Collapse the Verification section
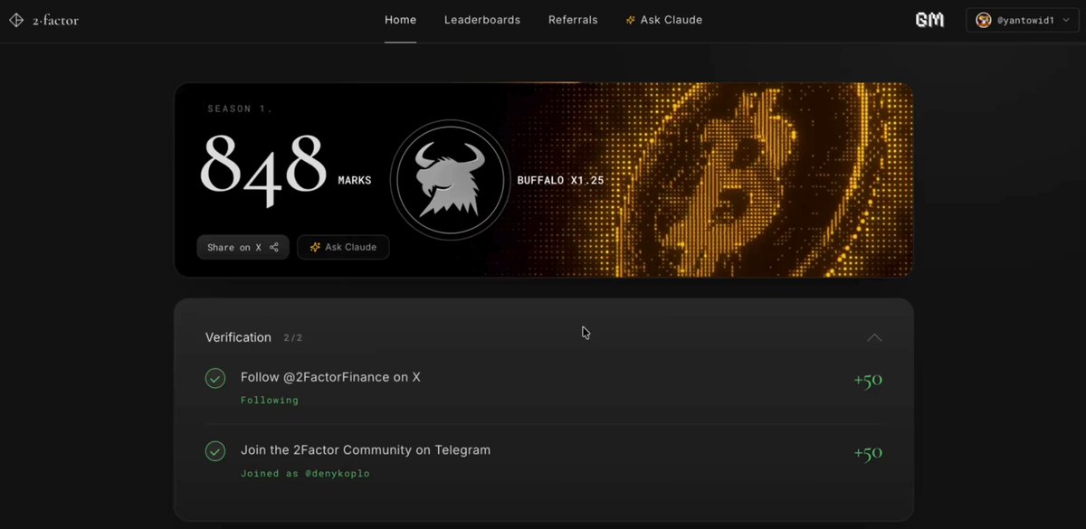 click(874, 337)
